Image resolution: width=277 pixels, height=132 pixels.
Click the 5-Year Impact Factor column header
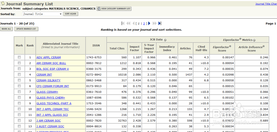149,48
